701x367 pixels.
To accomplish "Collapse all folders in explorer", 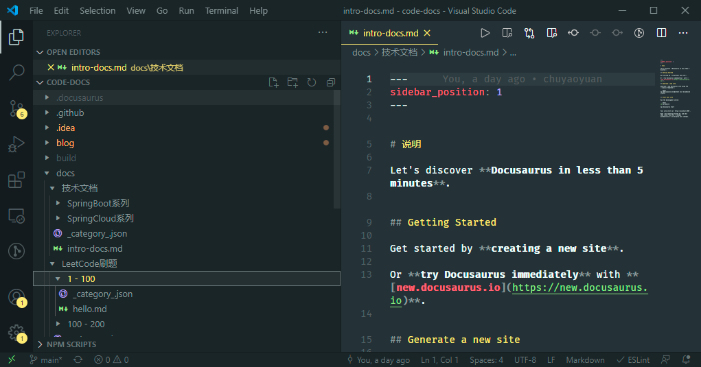I will (x=331, y=82).
